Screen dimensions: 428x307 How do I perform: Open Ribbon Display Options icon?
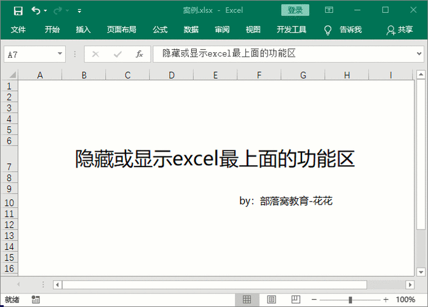click(329, 10)
